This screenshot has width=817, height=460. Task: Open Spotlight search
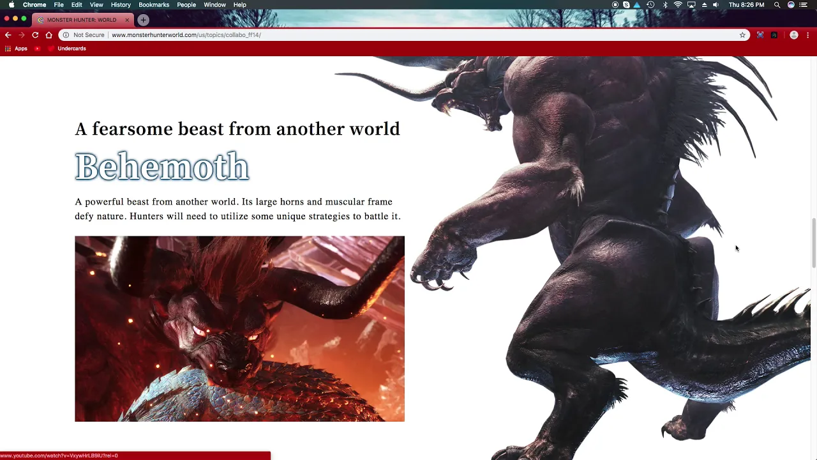pos(777,4)
